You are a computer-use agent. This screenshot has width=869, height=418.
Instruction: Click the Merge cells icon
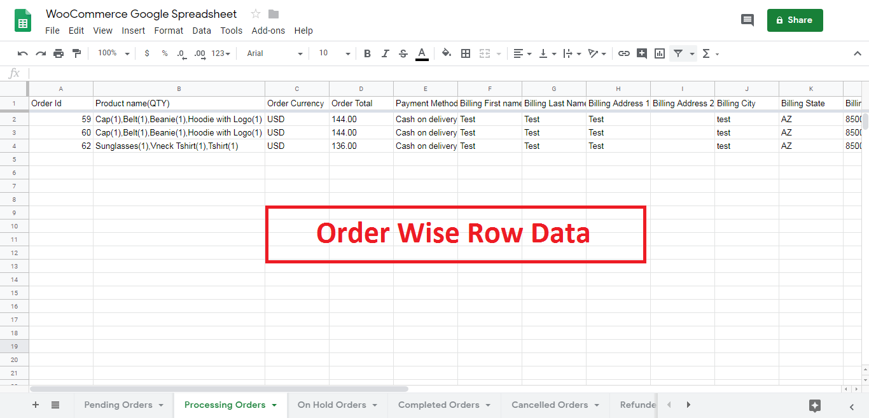click(x=485, y=53)
